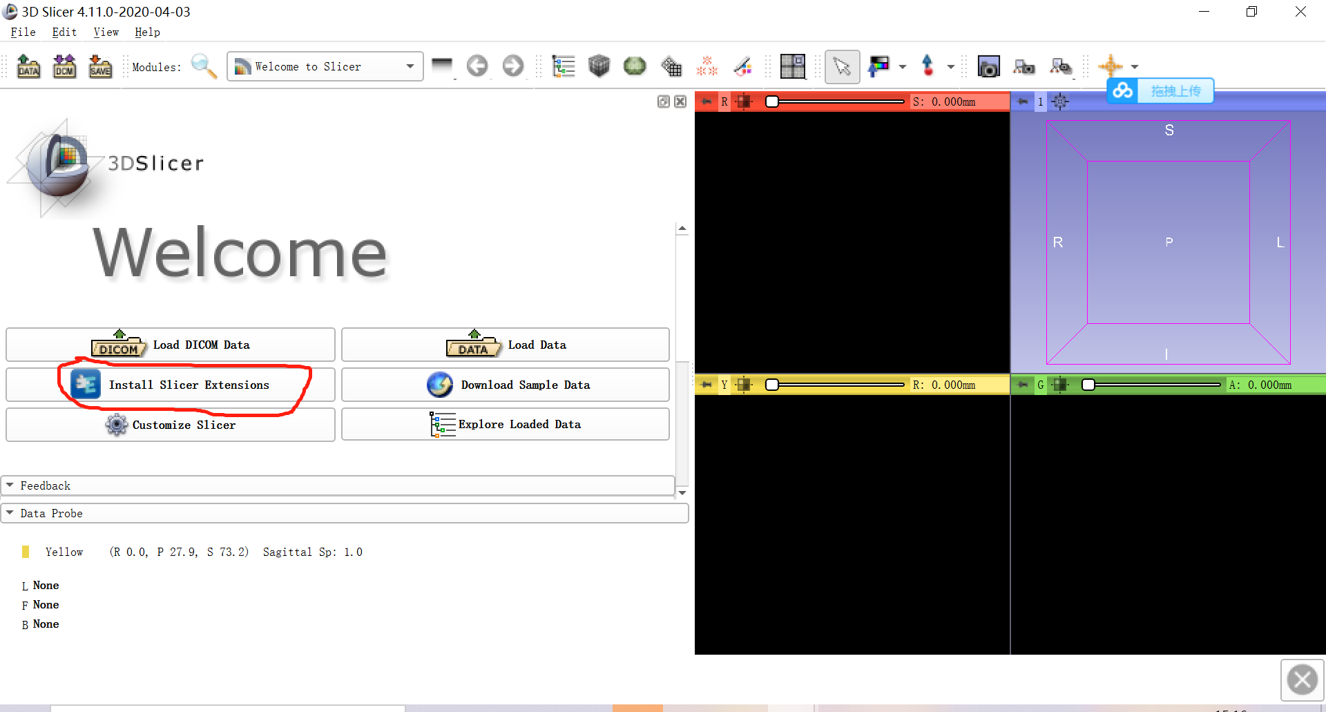Toggle the yellow slice view pin
Image resolution: width=1326 pixels, height=712 pixels.
pos(707,385)
